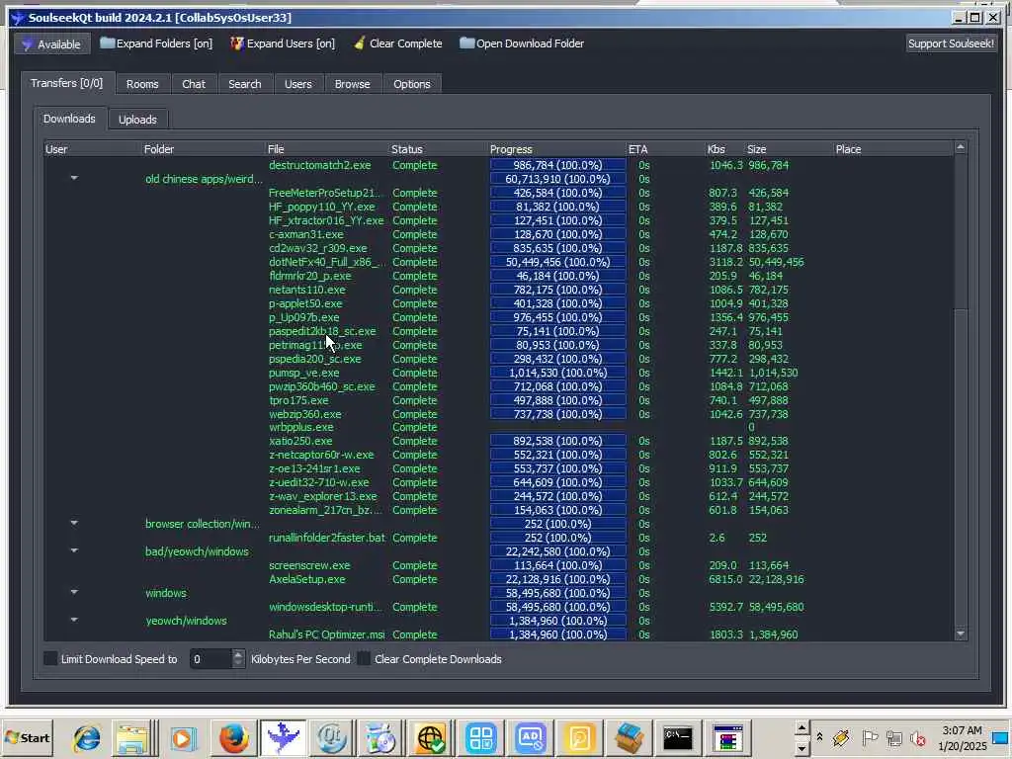Open the disc software taskbar icon
Viewport: 1012px width, 759px height.
[x=380, y=737]
